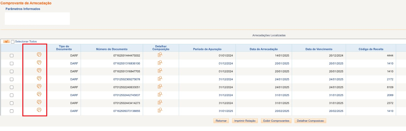Open composition detail icon for document 07162501444475002
Screen dimensions: 406x131
click(x=160, y=55)
